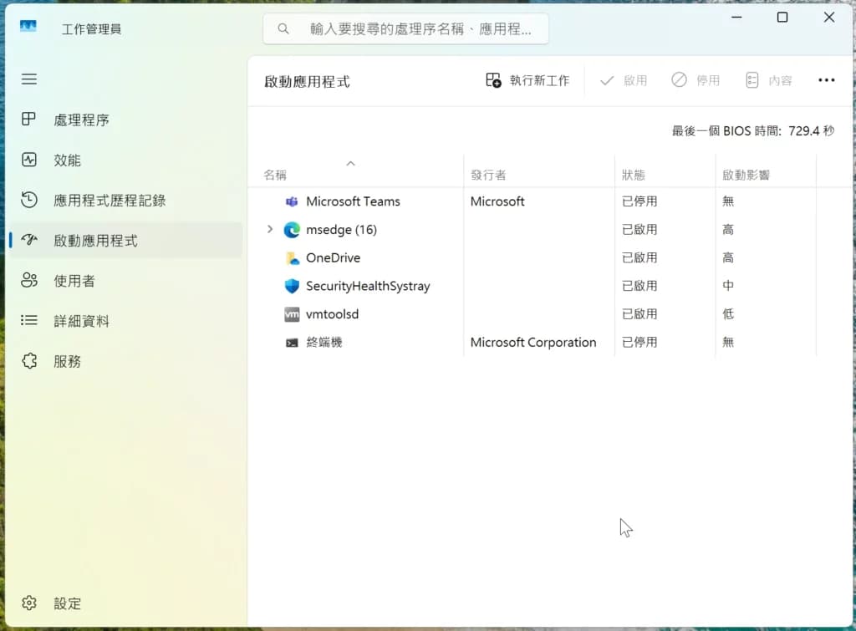Click the SecurityHealthSystray shield icon

click(x=292, y=286)
